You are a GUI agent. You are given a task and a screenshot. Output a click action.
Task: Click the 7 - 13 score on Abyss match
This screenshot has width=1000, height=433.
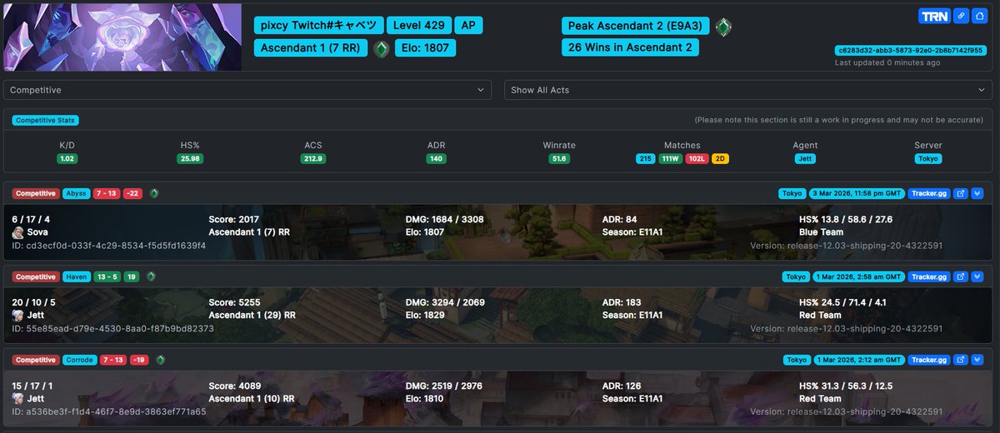click(x=108, y=194)
